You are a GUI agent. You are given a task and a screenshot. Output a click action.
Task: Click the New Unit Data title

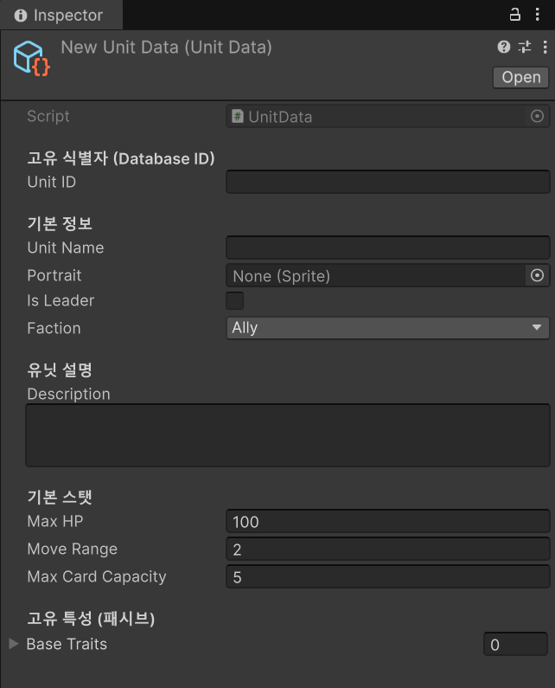point(166,48)
